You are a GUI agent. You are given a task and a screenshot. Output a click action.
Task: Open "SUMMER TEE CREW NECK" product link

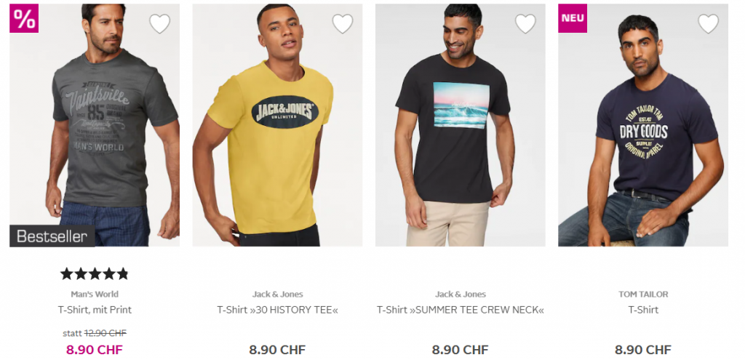click(x=461, y=310)
